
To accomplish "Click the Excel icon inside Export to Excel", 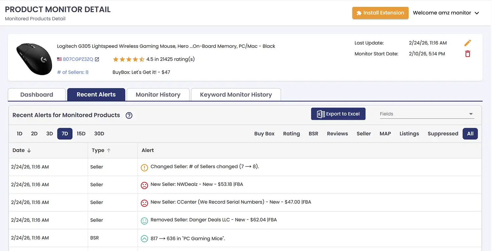I will [x=320, y=114].
